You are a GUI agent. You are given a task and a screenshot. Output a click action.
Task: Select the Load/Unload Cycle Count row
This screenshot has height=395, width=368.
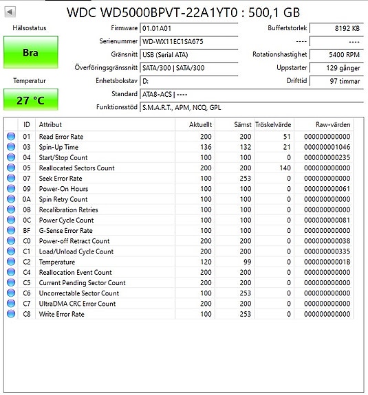(x=179, y=251)
